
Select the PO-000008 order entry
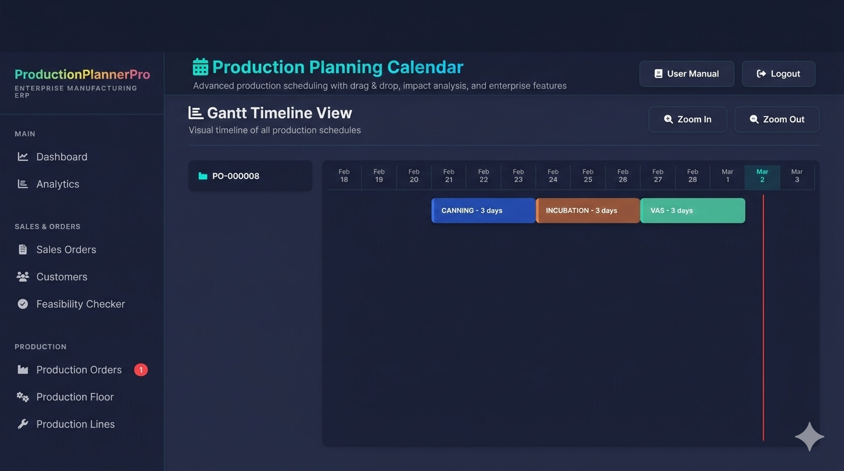250,175
